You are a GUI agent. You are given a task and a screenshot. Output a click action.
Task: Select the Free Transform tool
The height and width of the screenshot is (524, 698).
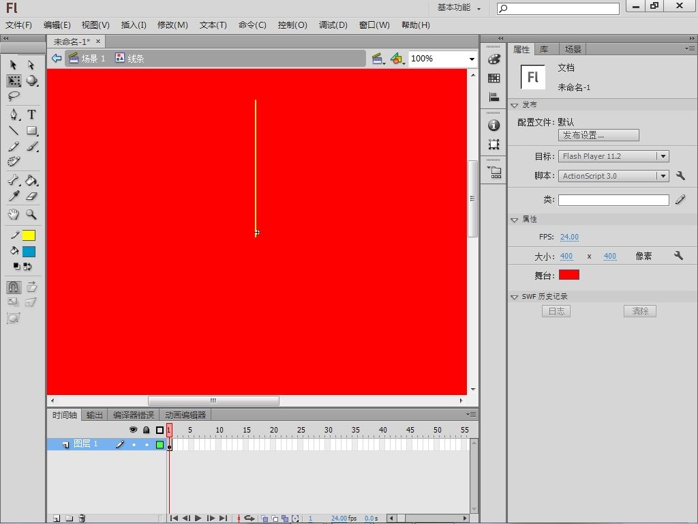coord(14,81)
